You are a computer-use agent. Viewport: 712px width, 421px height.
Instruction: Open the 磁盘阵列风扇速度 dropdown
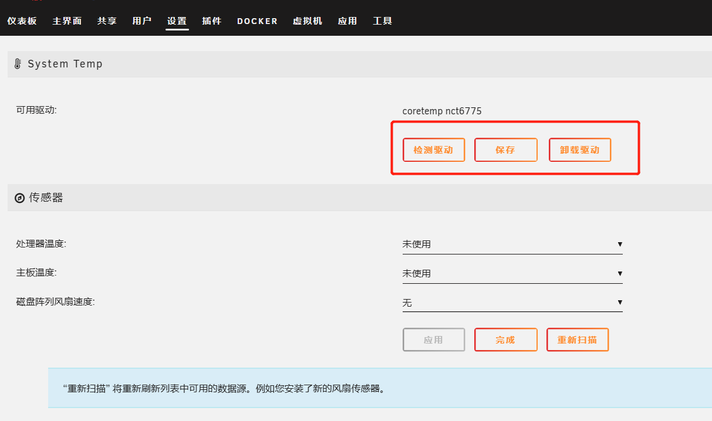click(512, 303)
